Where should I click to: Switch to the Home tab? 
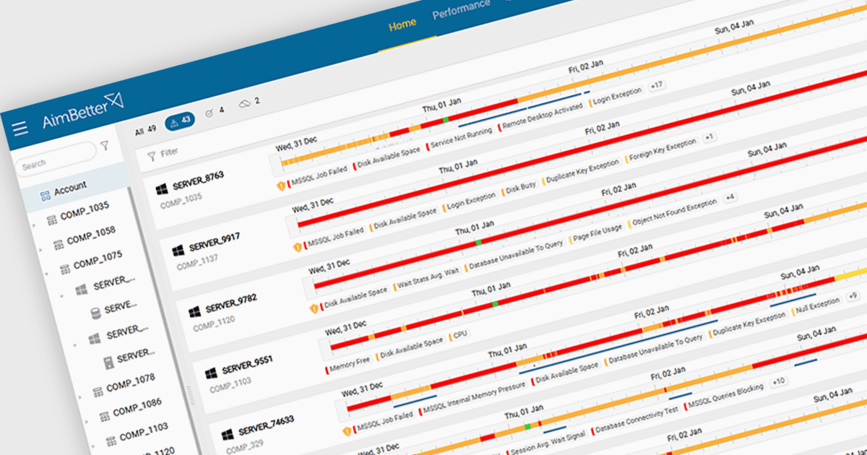402,25
